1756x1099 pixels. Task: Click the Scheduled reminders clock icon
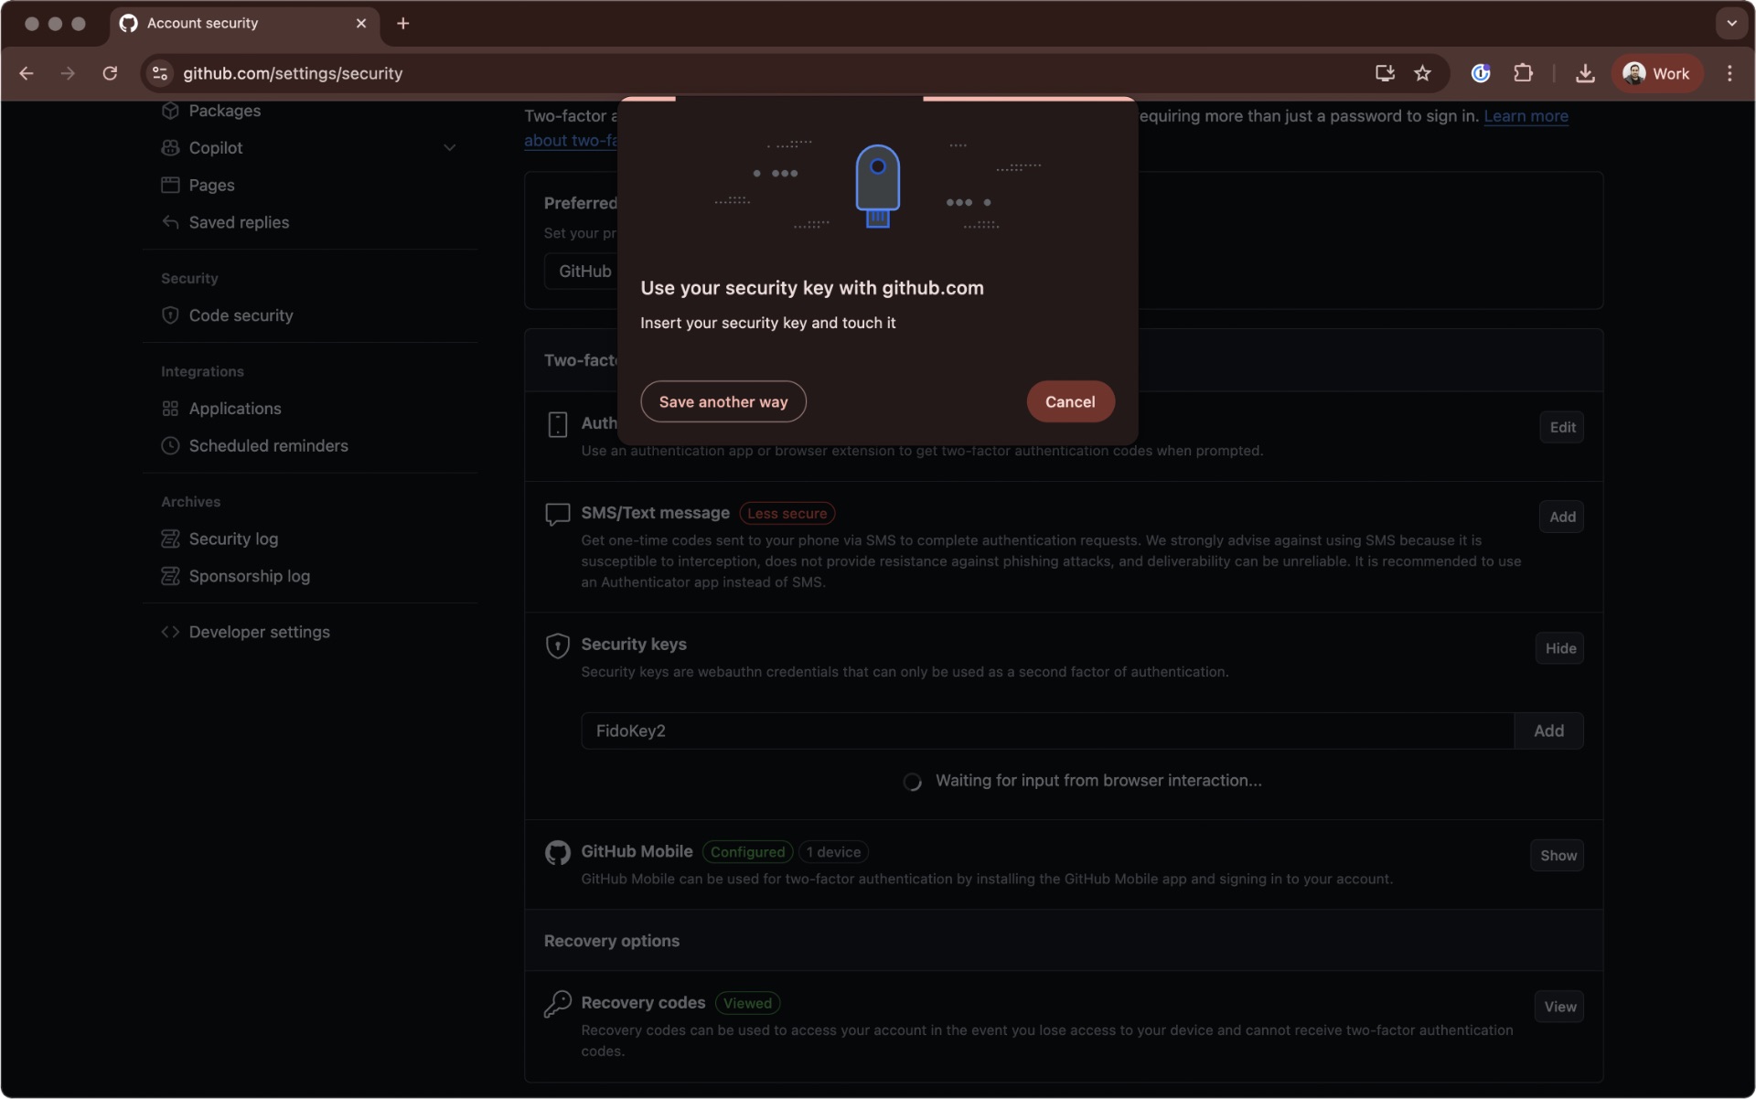pyautogui.click(x=170, y=446)
